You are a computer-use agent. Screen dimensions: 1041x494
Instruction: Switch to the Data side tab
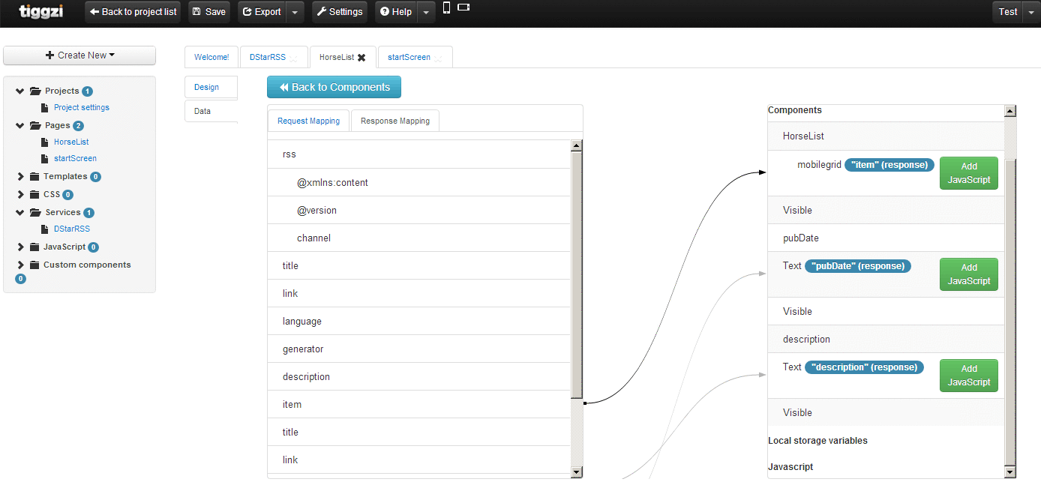(x=202, y=111)
